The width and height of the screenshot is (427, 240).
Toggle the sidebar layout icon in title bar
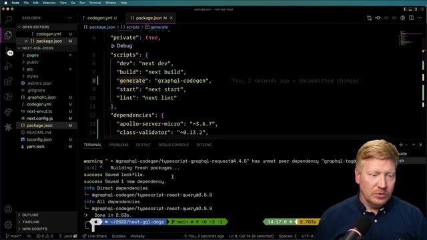coord(405,9)
